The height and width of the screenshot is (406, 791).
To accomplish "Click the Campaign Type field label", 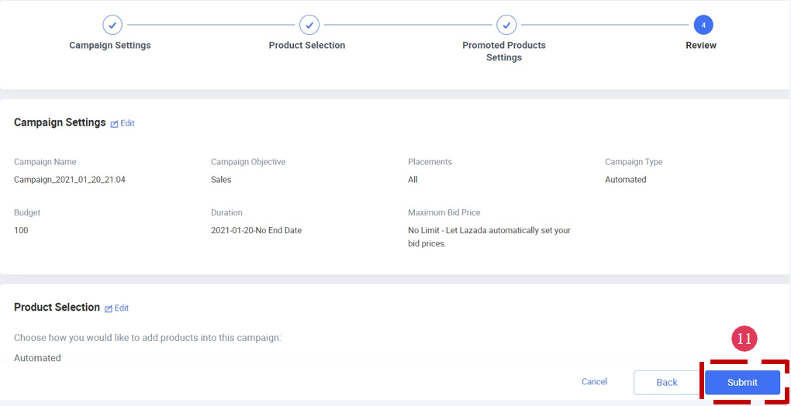I will (634, 162).
